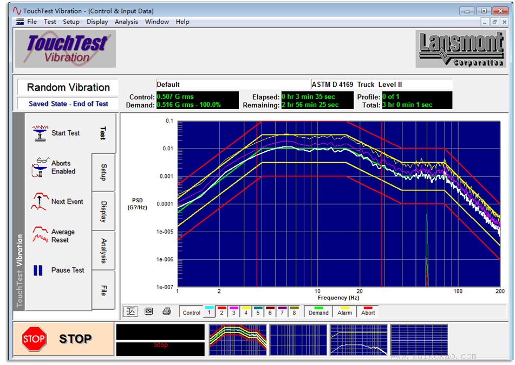Click the red octagonal STOP sign icon
The image size is (515, 365).
pos(34,338)
